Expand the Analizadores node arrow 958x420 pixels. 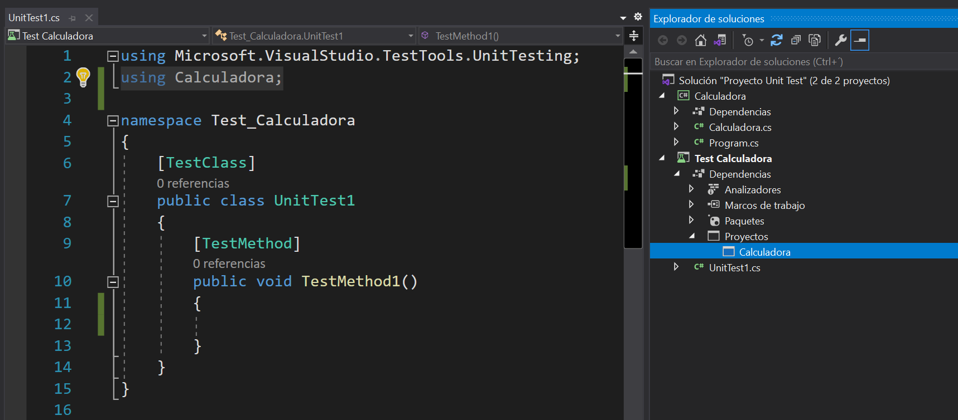coord(691,189)
